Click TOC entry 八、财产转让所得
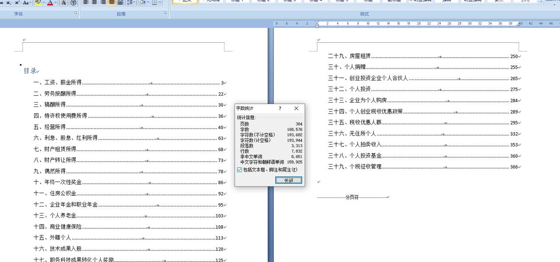The height and width of the screenshot is (262, 560). (129, 160)
